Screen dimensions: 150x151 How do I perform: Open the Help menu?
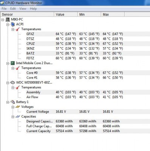[33, 9]
